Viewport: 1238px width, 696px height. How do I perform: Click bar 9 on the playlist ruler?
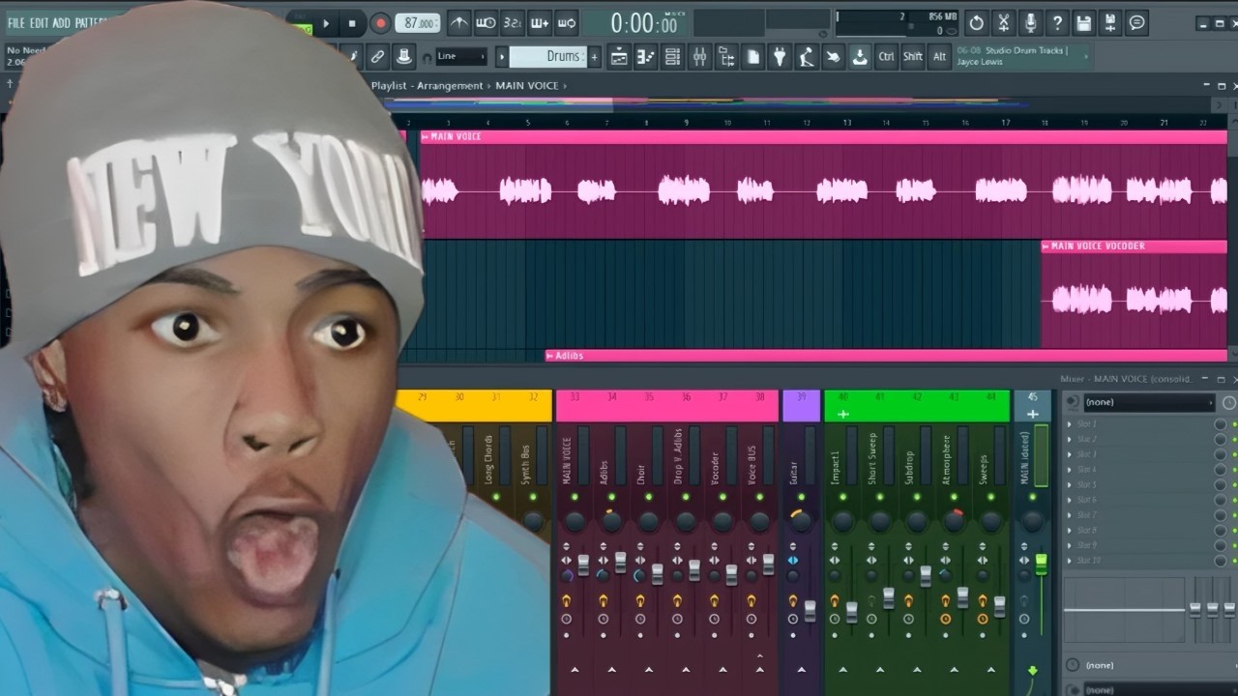tap(687, 123)
